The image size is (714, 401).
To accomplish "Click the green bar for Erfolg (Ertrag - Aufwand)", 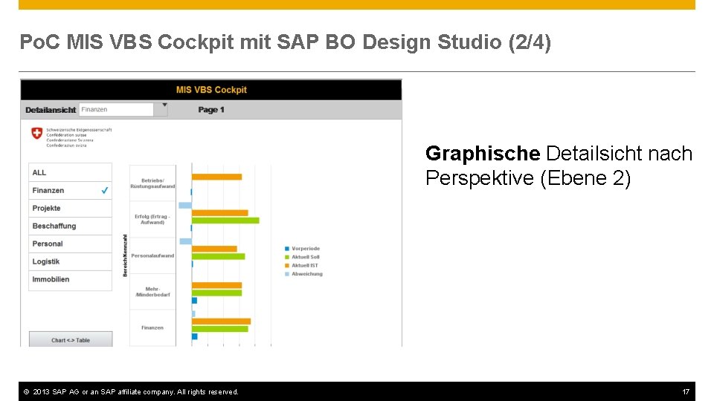I will coord(225,221).
